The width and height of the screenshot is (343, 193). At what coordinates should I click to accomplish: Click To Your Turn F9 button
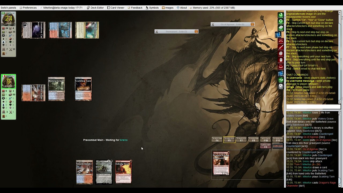[x=253, y=140]
